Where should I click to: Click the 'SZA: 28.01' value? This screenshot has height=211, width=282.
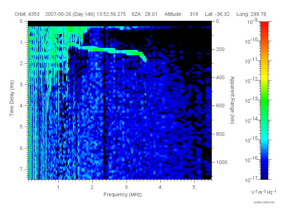pos(145,14)
